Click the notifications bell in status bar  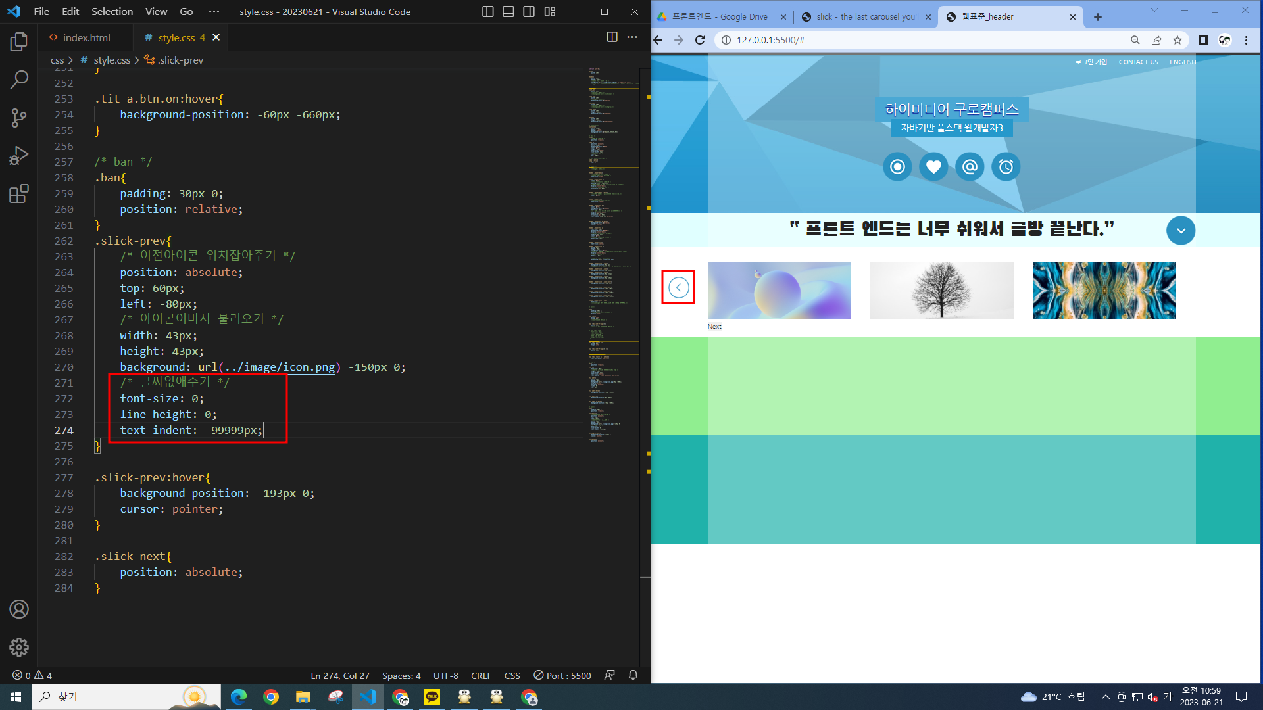pos(633,675)
